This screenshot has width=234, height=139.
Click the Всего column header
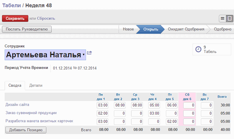222,97
